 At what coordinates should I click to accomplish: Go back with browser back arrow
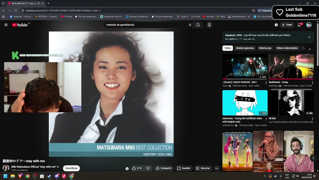coord(4,10)
